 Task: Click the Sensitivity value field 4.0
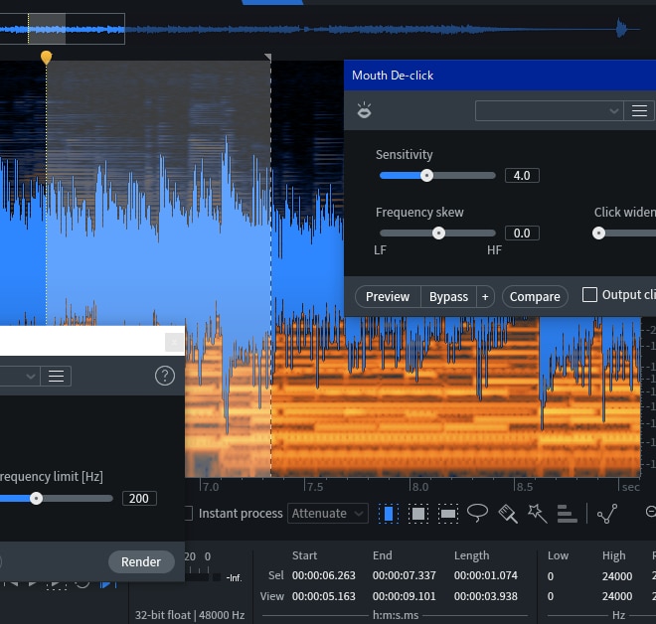(522, 175)
